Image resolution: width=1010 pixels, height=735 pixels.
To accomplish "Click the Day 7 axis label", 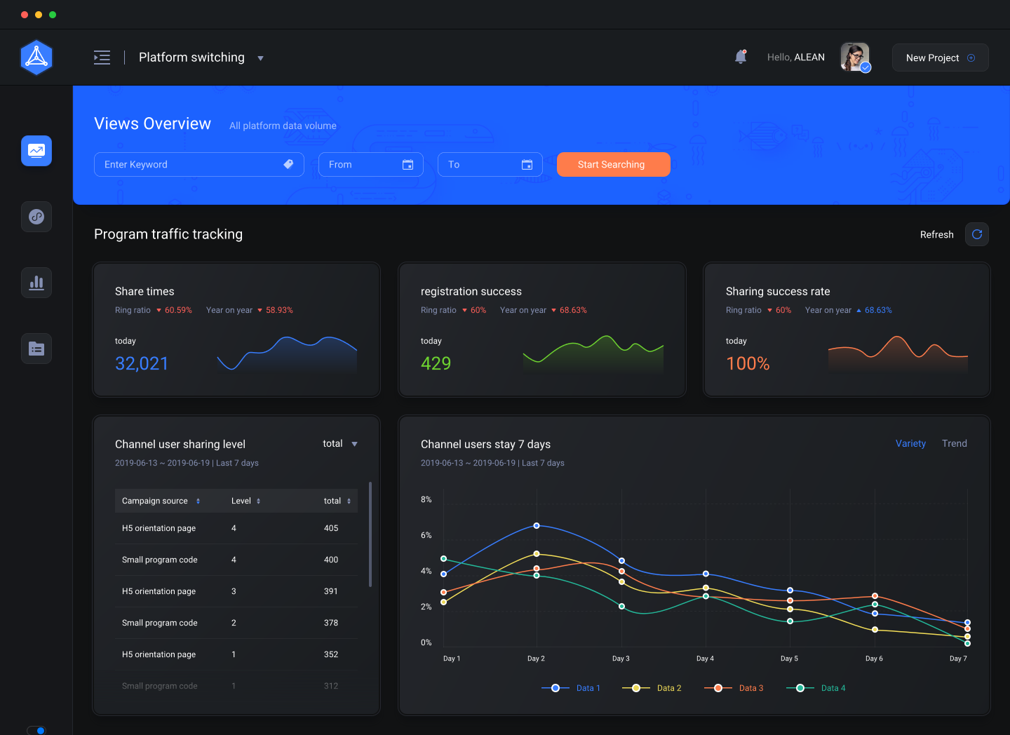I will point(958,659).
